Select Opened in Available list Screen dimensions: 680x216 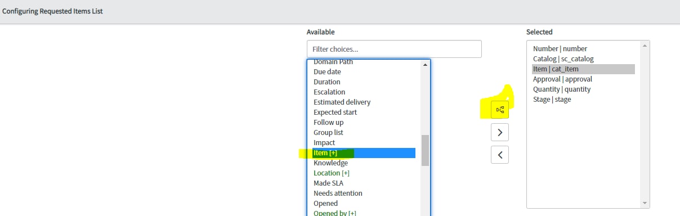pyautogui.click(x=364, y=204)
